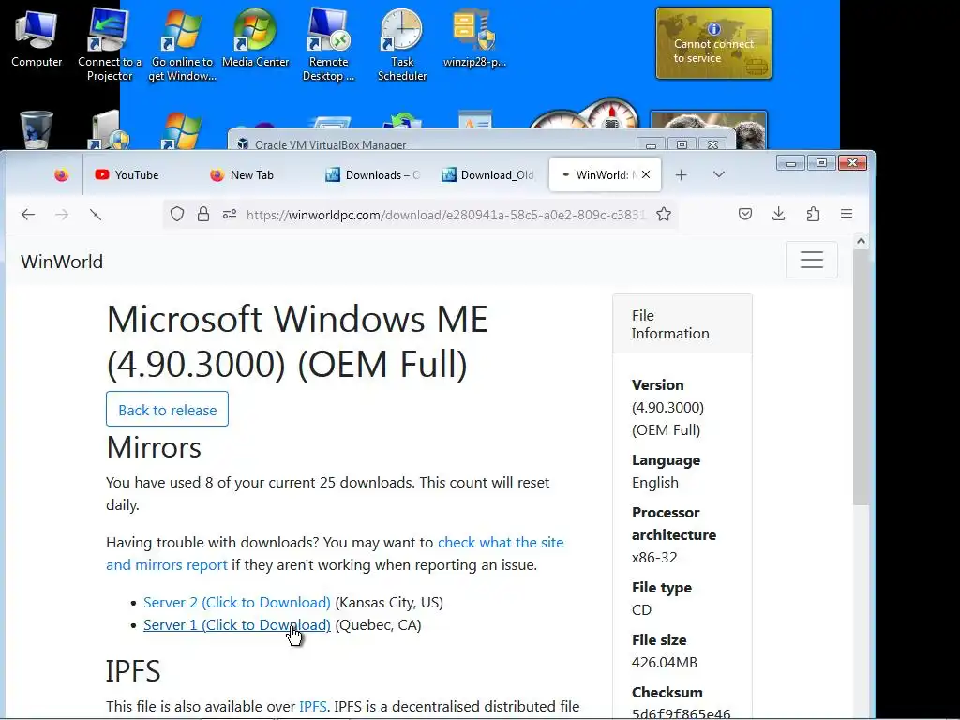Switch to the Downloads tab
Image resolution: width=960 pixels, height=720 pixels.
373,175
